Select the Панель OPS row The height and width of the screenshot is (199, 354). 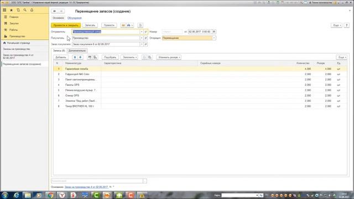click(x=200, y=85)
